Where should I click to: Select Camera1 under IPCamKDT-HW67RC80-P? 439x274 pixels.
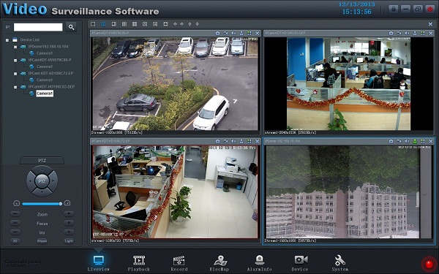(x=45, y=66)
